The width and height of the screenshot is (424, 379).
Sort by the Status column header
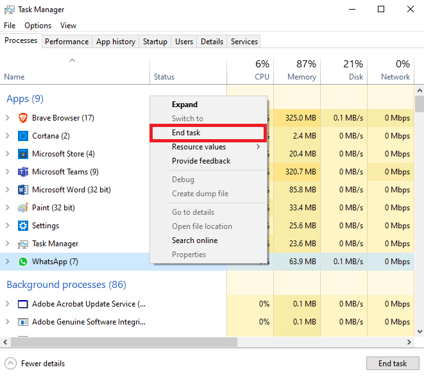point(188,71)
